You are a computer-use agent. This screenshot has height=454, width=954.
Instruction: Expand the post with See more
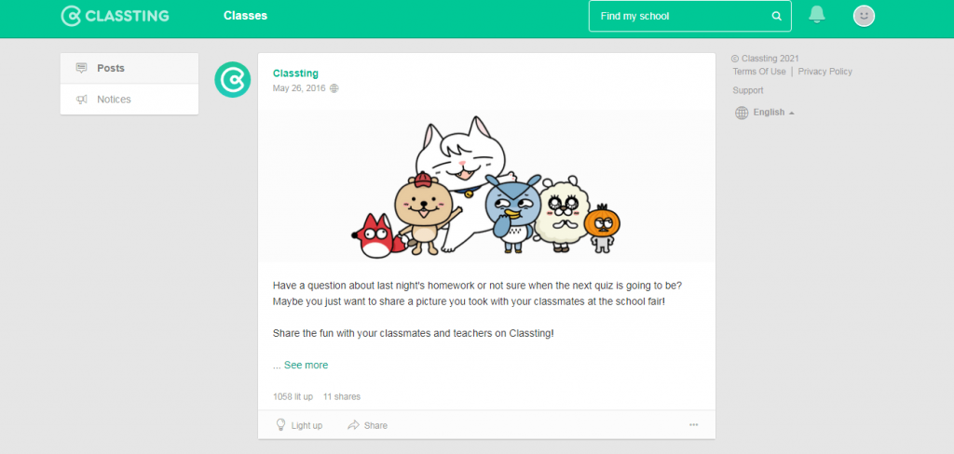pyautogui.click(x=306, y=366)
